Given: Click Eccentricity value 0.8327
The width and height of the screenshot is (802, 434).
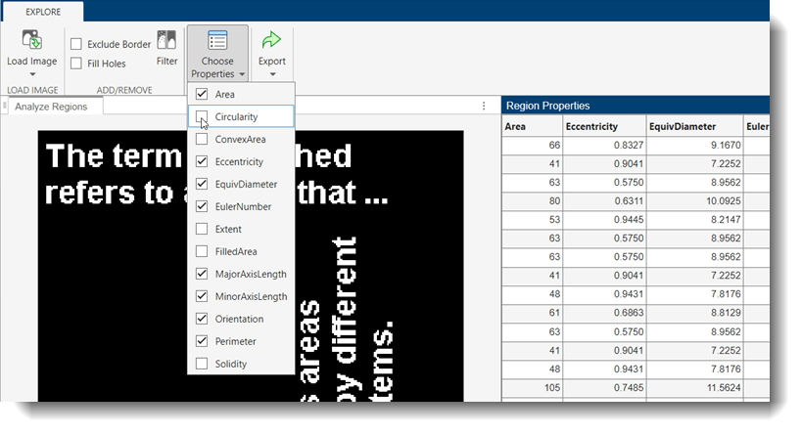Looking at the screenshot, I should (604, 145).
